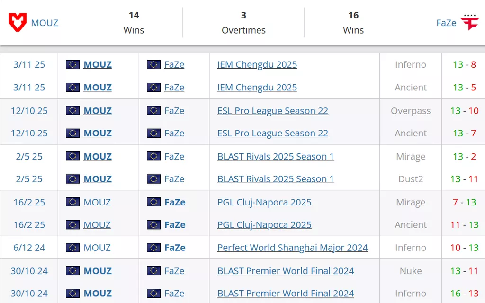Viewport: 485px width, 303px height.
Task: Open BLAST Rivals 2025 Season 1 Mirage match
Action: coord(276,156)
